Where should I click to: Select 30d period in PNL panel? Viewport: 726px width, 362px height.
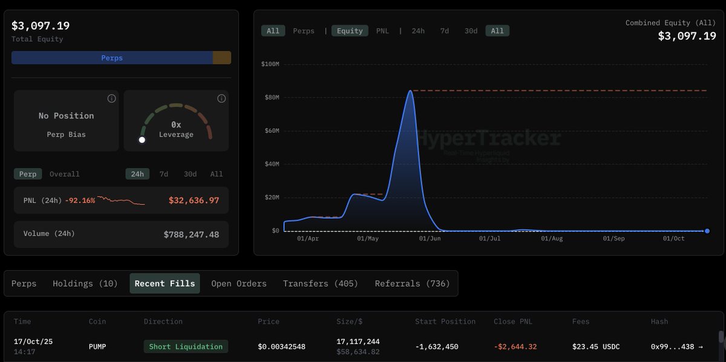tap(191, 174)
